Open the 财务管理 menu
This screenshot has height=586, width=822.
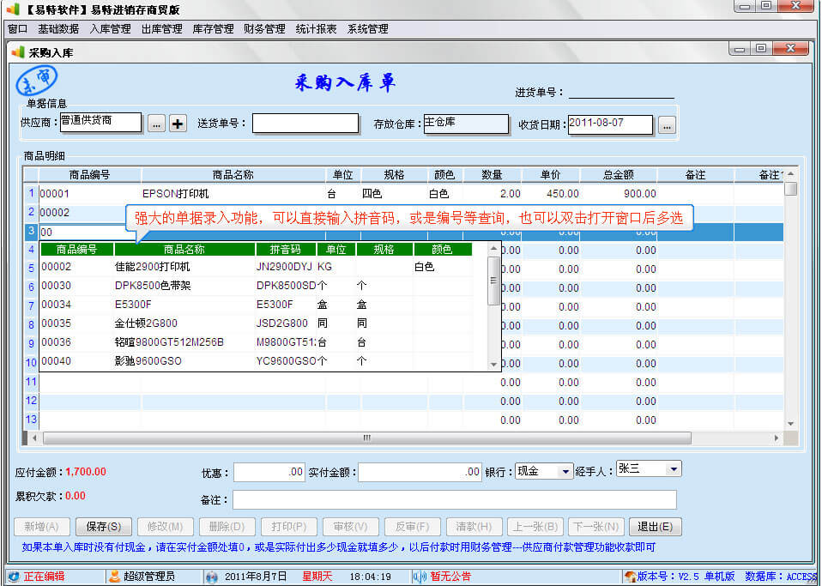[x=264, y=29]
